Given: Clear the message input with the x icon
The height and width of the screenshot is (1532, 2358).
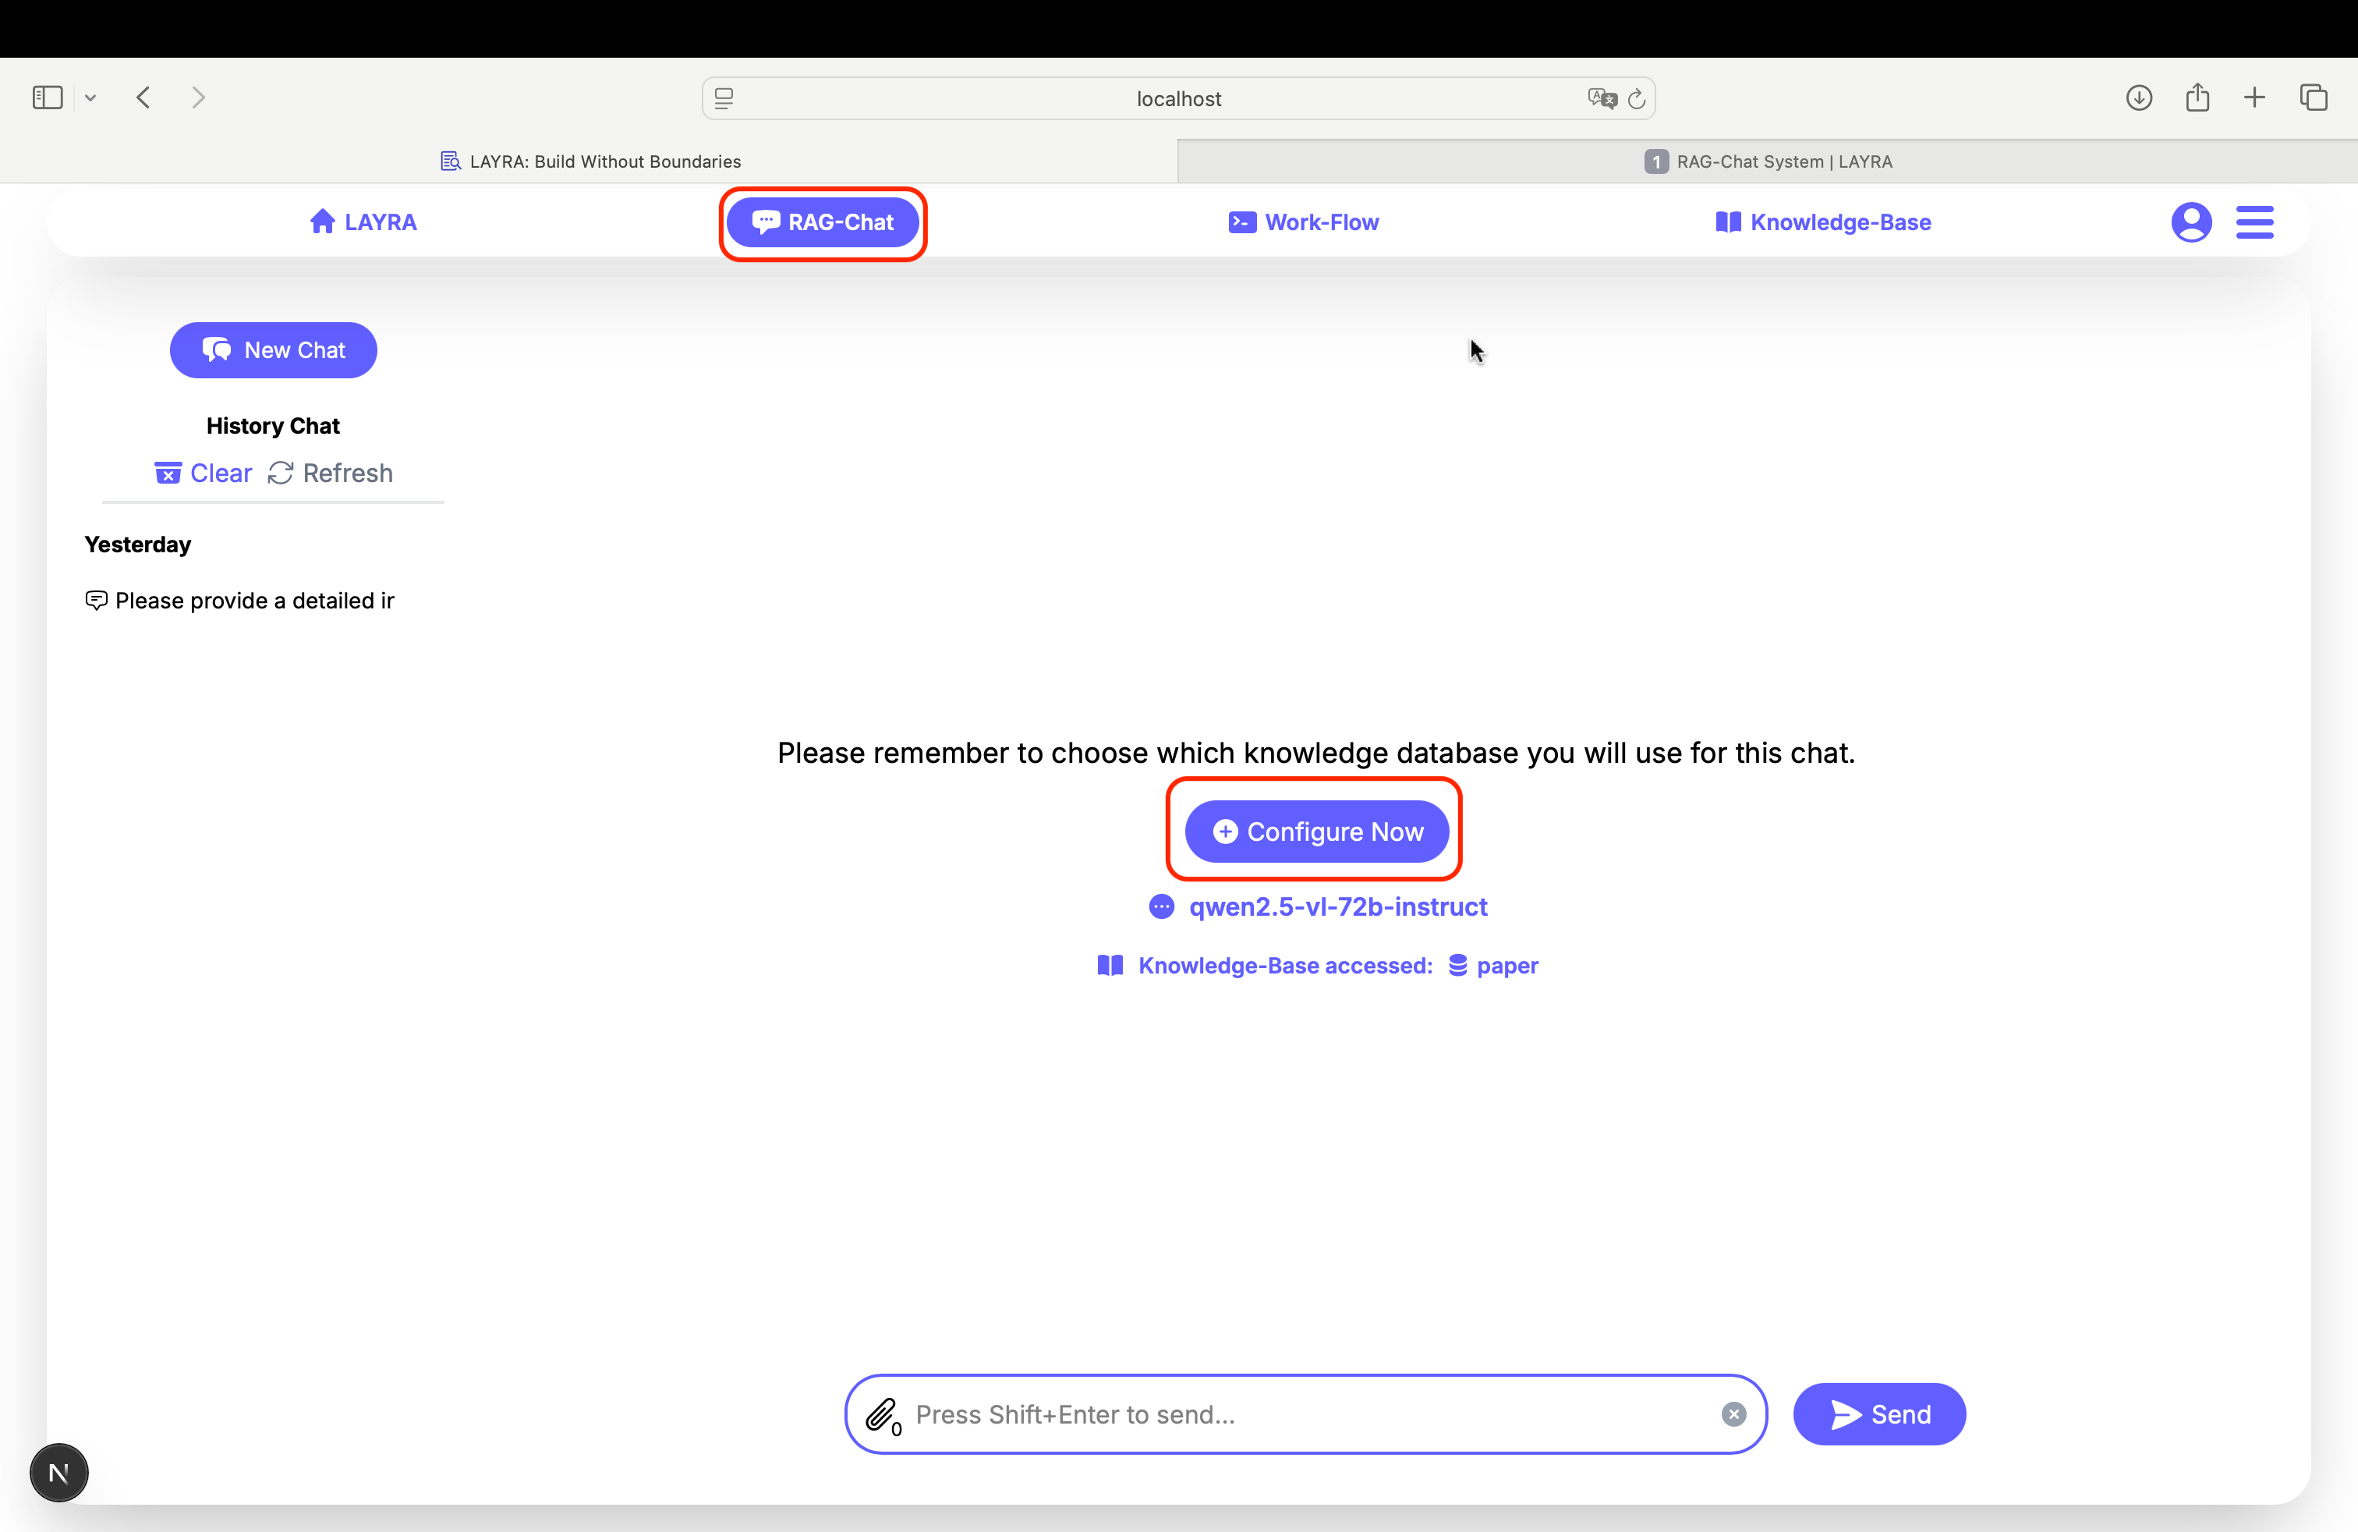Looking at the screenshot, I should pos(1733,1414).
